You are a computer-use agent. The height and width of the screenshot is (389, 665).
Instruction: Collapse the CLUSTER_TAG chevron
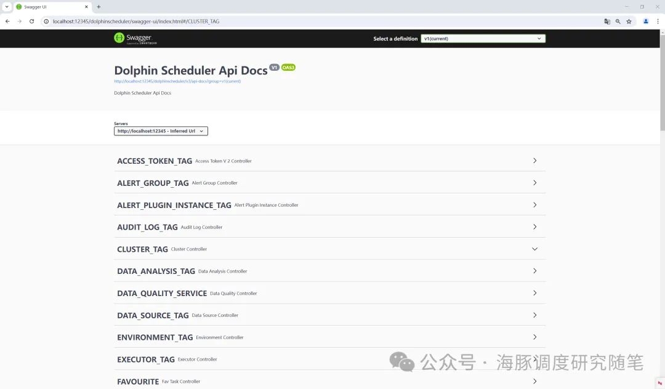pos(534,249)
